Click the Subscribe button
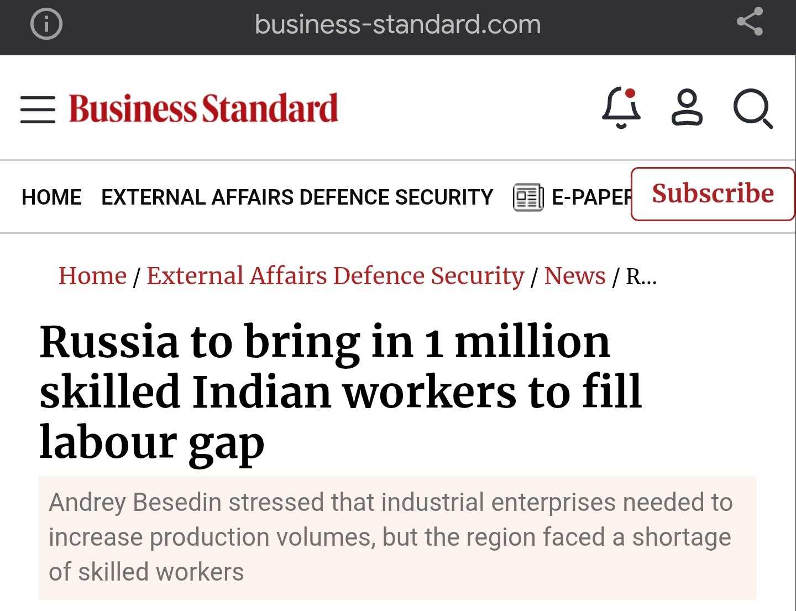This screenshot has height=611, width=796. coord(713,194)
